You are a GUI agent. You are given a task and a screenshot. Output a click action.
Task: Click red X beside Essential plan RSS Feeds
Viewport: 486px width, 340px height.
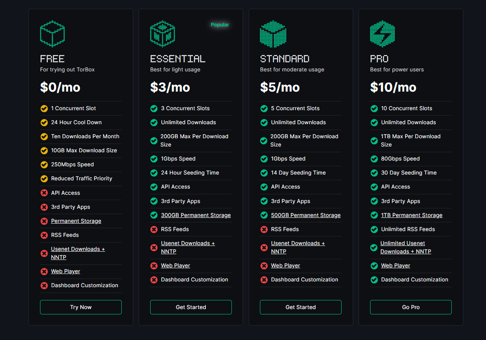[x=154, y=229]
